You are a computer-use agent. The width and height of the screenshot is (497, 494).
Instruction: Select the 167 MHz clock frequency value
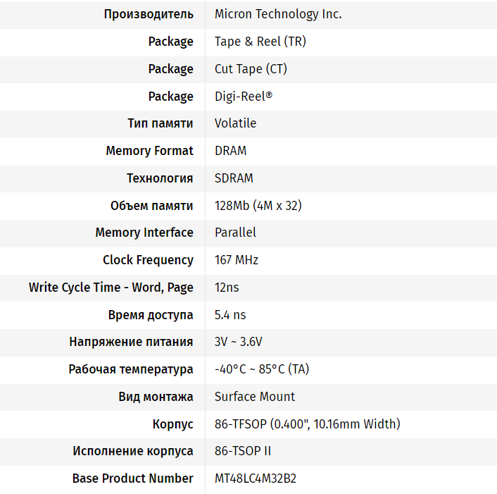point(237,260)
